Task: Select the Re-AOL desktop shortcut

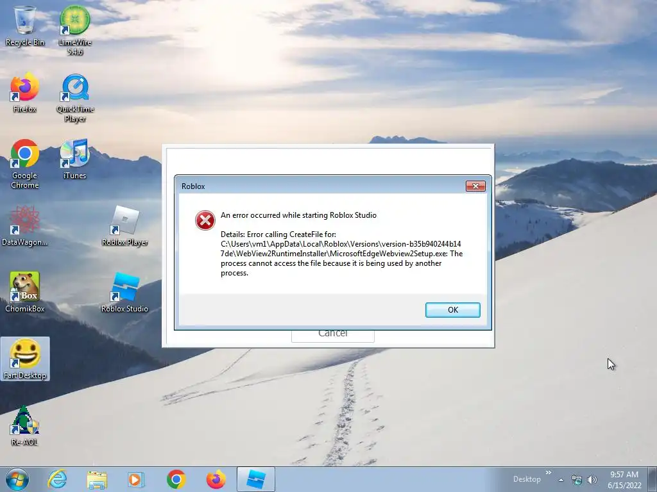Action: pos(24,426)
